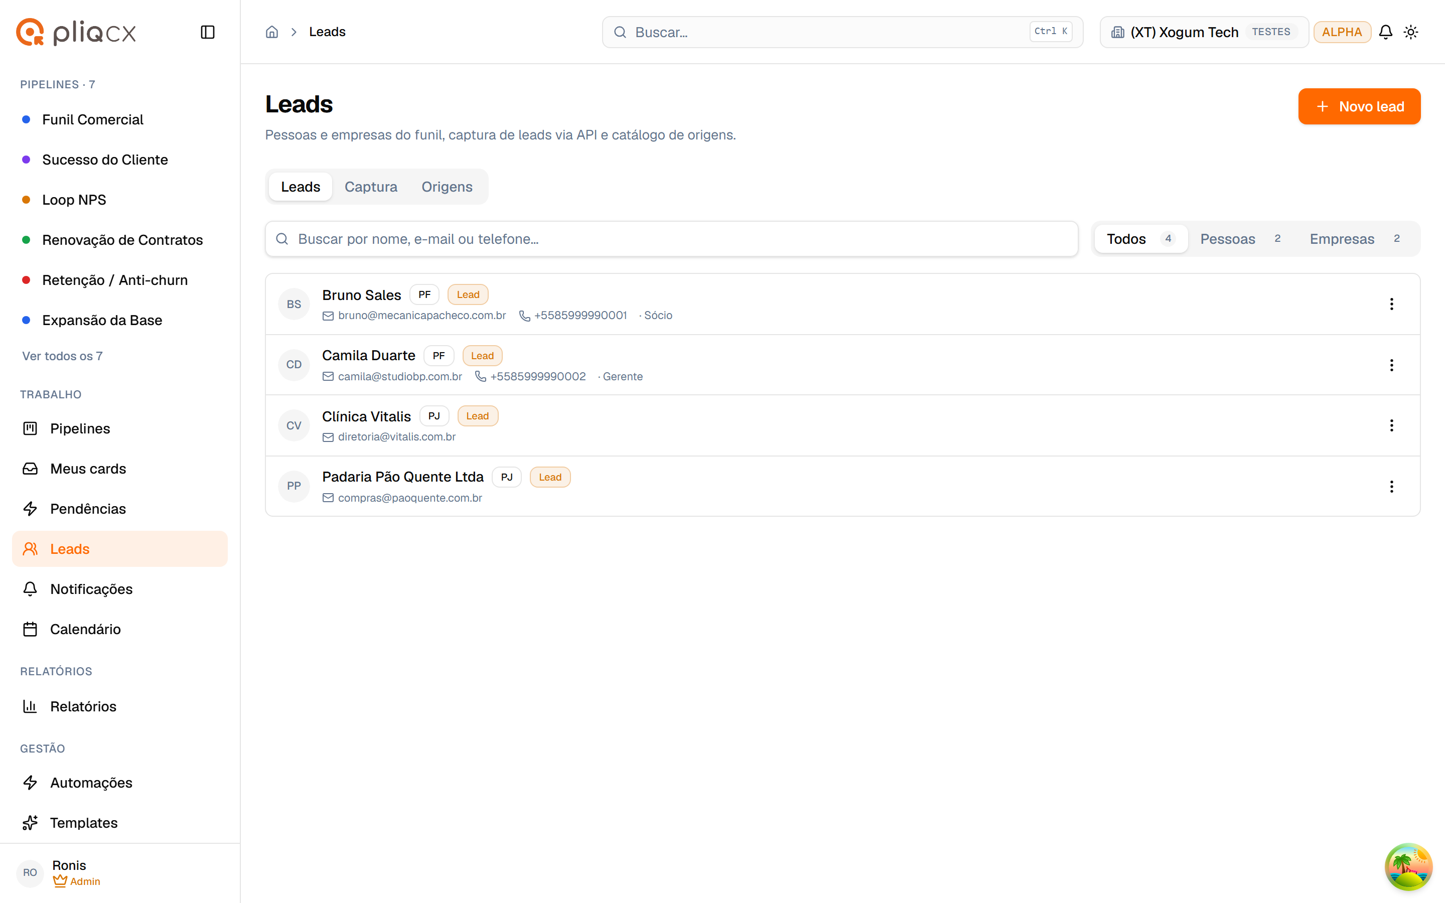1445x903 pixels.
Task: Open Calendário in sidebar
Action: [119, 629]
